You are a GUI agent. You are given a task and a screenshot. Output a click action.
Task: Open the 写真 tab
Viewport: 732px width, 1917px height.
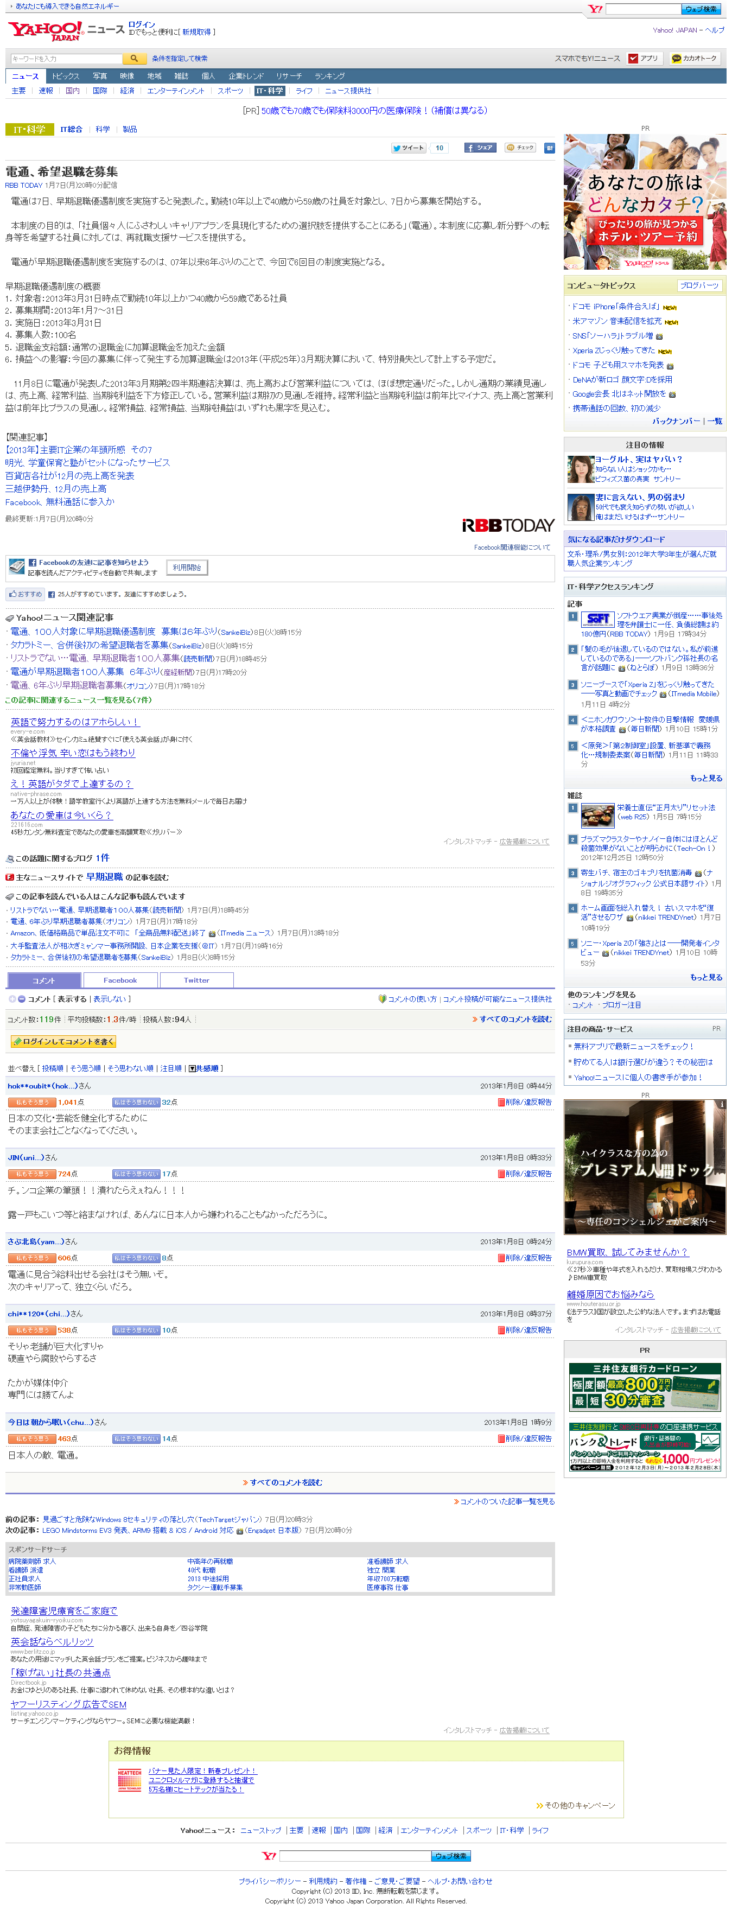pos(100,76)
